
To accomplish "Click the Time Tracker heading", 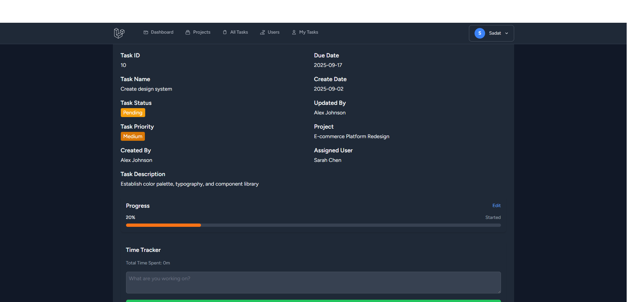I will coord(143,250).
